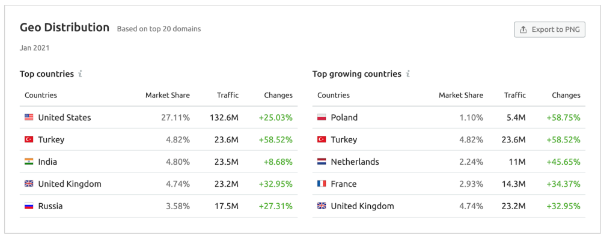Select United Kingdom in Top growing countries table

click(x=362, y=206)
